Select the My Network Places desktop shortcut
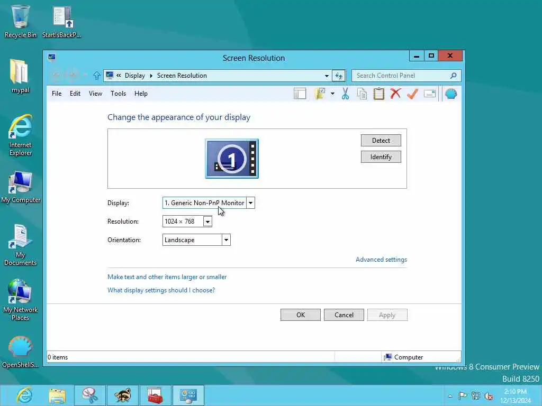The image size is (542, 406). [x=21, y=300]
